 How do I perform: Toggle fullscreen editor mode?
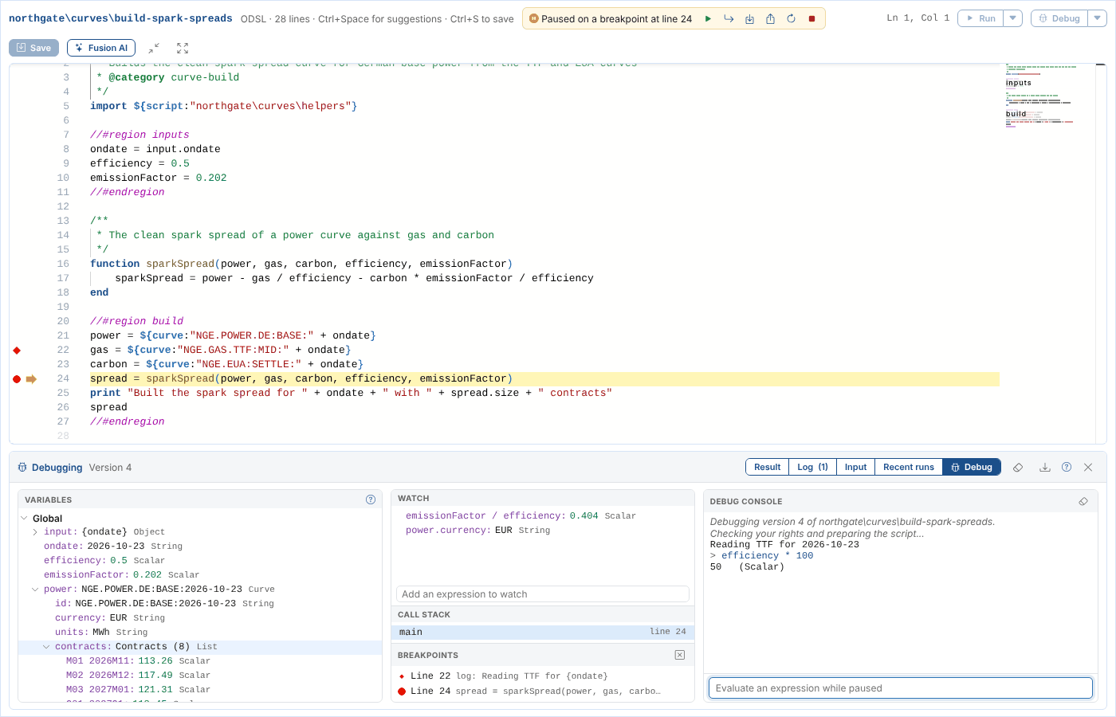[183, 49]
